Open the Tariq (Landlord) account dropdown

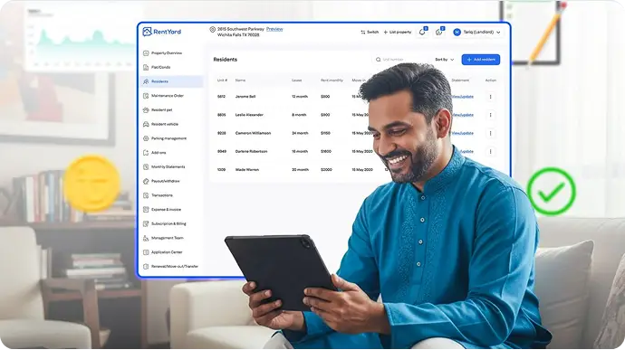pyautogui.click(x=477, y=33)
